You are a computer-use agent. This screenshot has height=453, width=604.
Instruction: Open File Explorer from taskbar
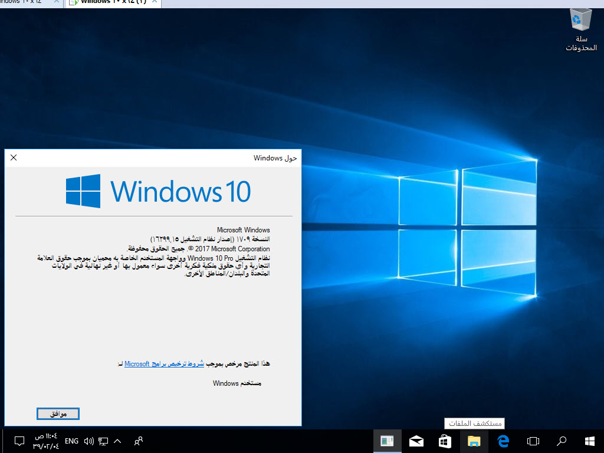pos(474,441)
